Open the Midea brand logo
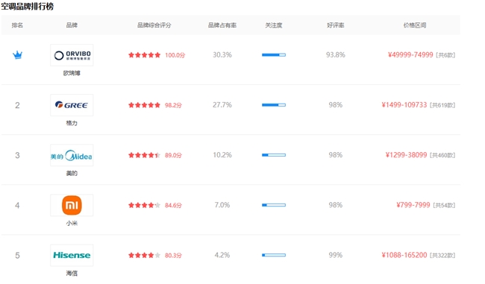This screenshot has width=485, height=284. point(72,155)
